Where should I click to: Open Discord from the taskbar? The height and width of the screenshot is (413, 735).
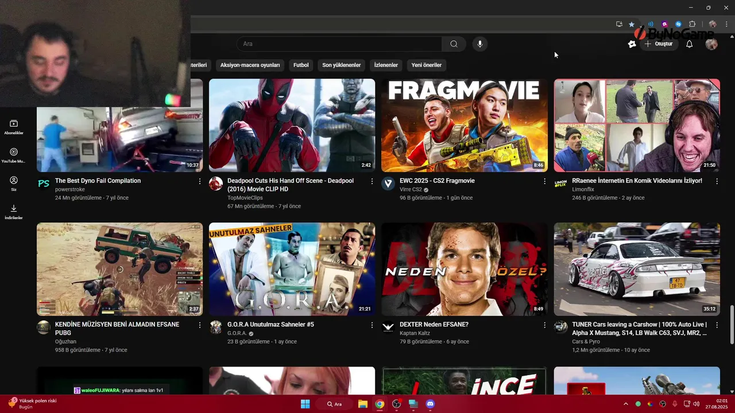click(430, 404)
